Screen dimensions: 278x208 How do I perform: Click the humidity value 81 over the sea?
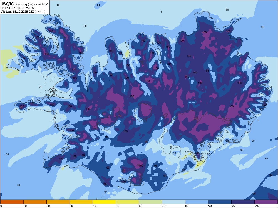point(98,6)
